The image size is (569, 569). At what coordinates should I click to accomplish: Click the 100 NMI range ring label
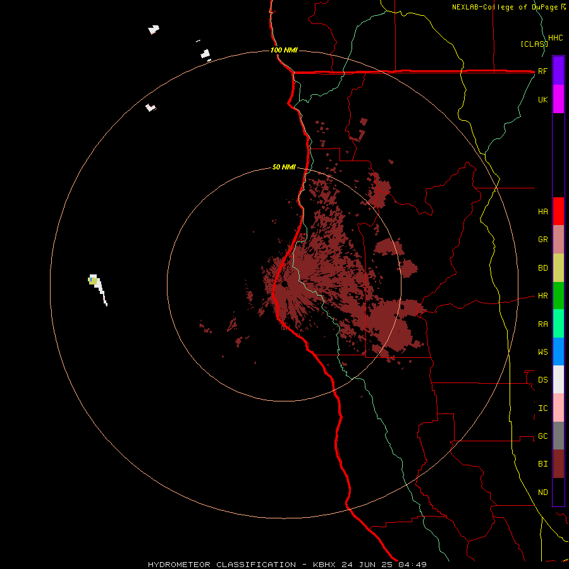click(x=284, y=50)
